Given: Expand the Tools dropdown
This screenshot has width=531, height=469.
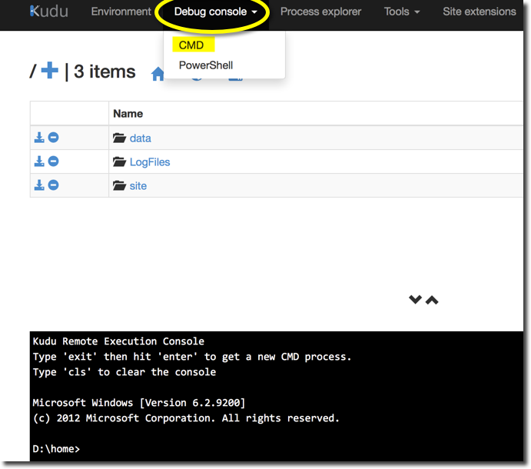Looking at the screenshot, I should tap(402, 12).
